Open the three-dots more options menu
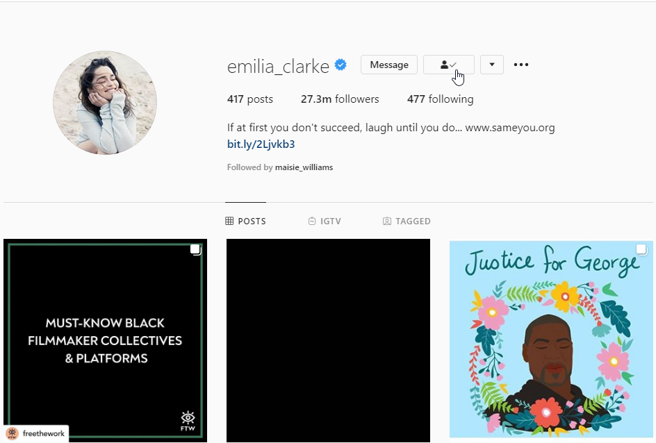This screenshot has height=443, width=656. pyautogui.click(x=521, y=65)
